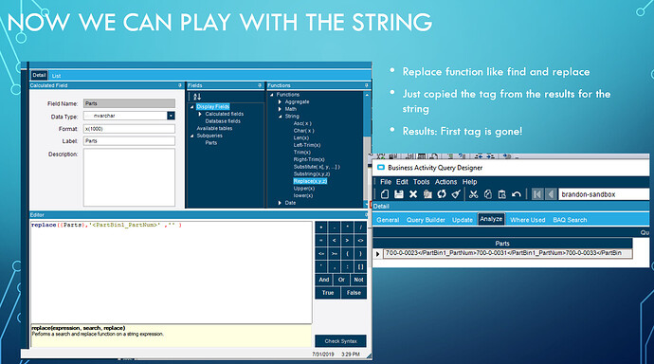Click the Delete X toolbar icon
Viewport: 654px width, 364px height.
(x=413, y=194)
